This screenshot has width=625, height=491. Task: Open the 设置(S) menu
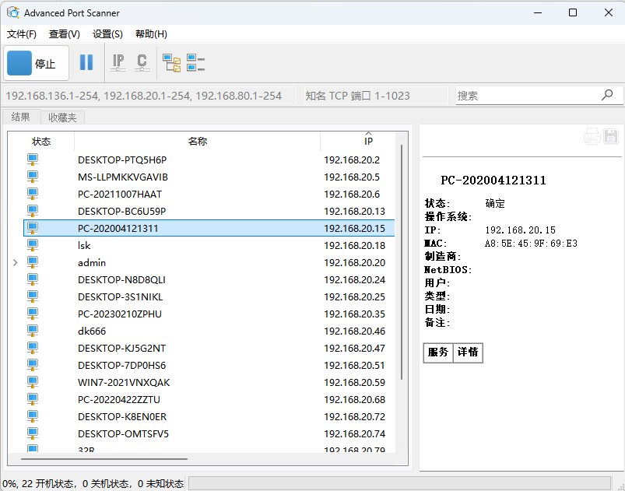pos(107,34)
